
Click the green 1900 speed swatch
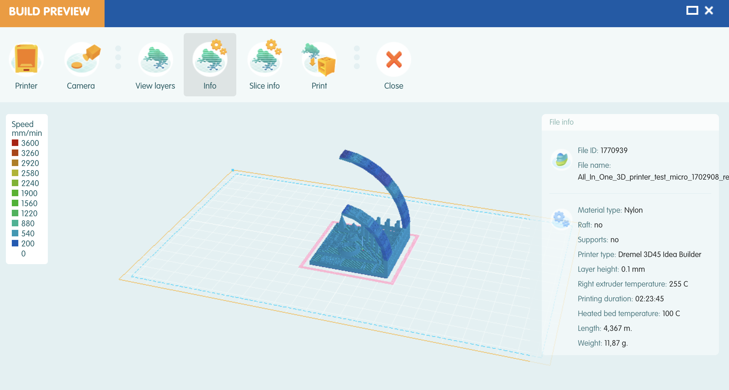tap(15, 193)
